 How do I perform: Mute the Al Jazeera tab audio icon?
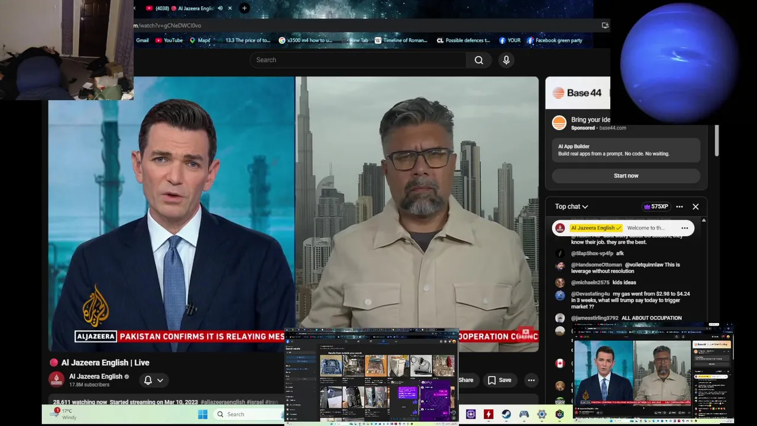pos(220,8)
